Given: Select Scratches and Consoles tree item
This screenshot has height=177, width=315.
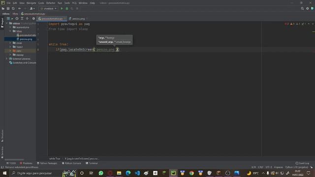Looking at the screenshot, I should pos(23,62).
